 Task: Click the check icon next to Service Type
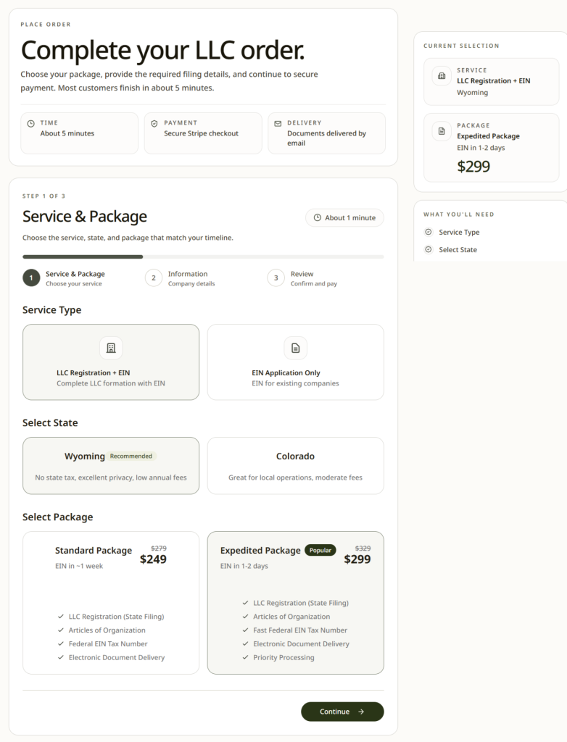click(x=429, y=233)
